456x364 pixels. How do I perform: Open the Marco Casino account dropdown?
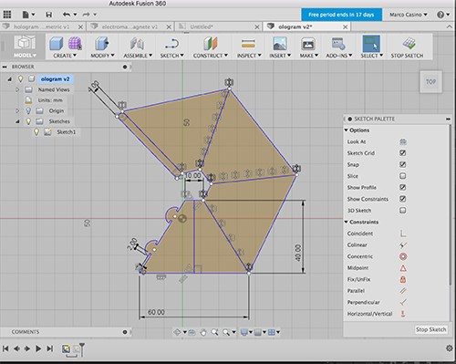tap(409, 15)
